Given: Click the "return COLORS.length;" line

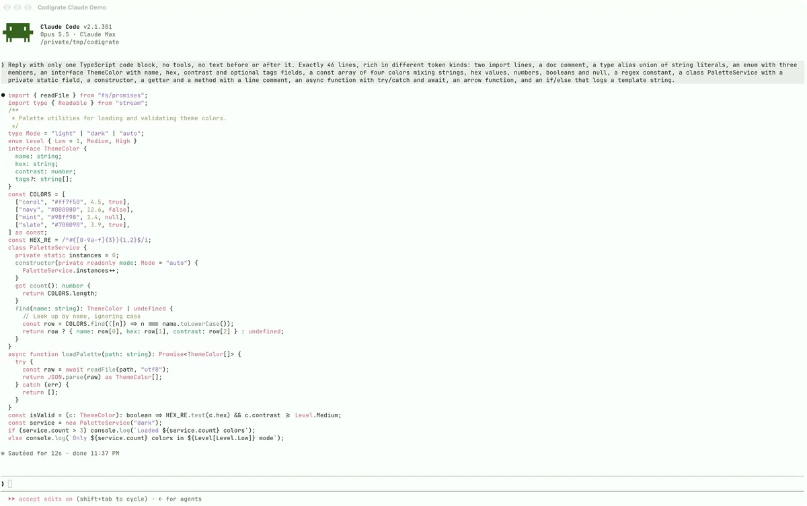Looking at the screenshot, I should point(60,293).
